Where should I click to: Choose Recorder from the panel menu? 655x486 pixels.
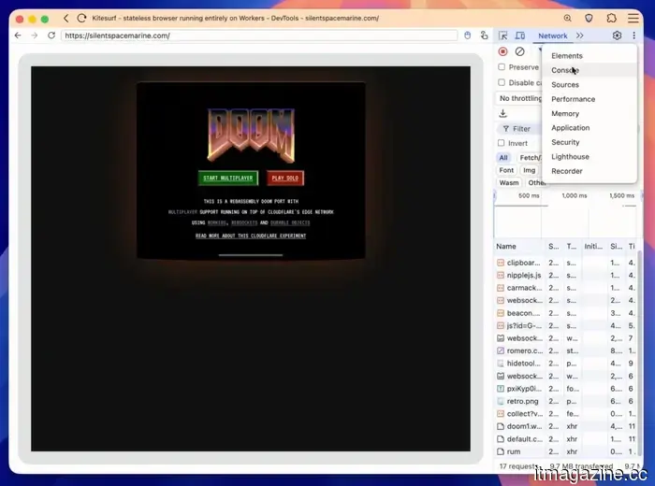[589, 171]
